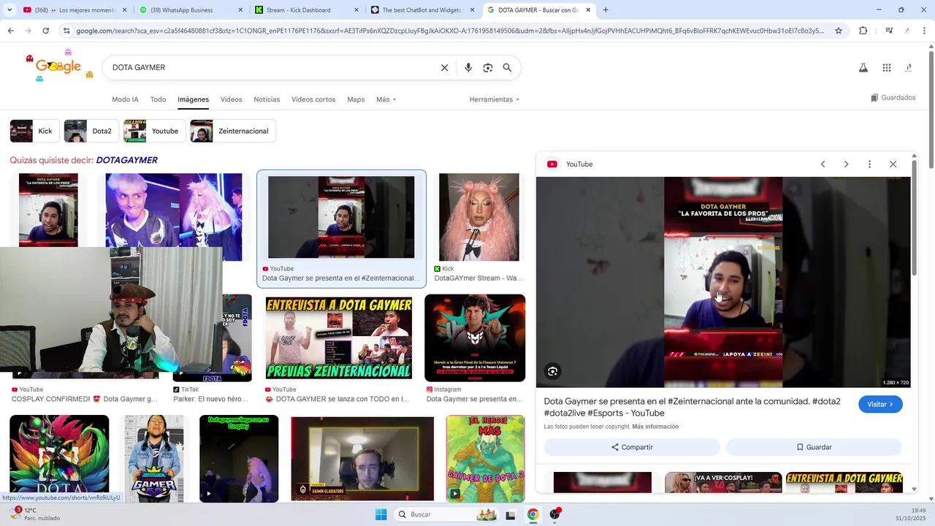The image size is (935, 526).
Task: Open Chrome from the taskbar
Action: pos(533,514)
